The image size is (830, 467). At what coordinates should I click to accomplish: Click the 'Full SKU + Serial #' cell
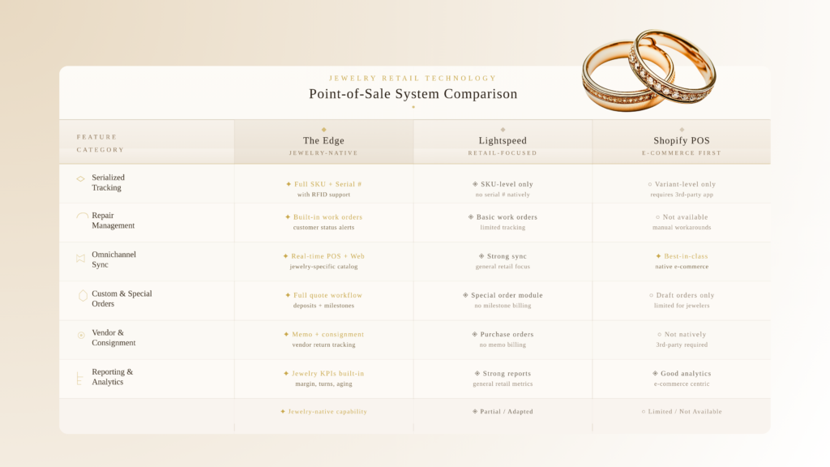coord(323,184)
